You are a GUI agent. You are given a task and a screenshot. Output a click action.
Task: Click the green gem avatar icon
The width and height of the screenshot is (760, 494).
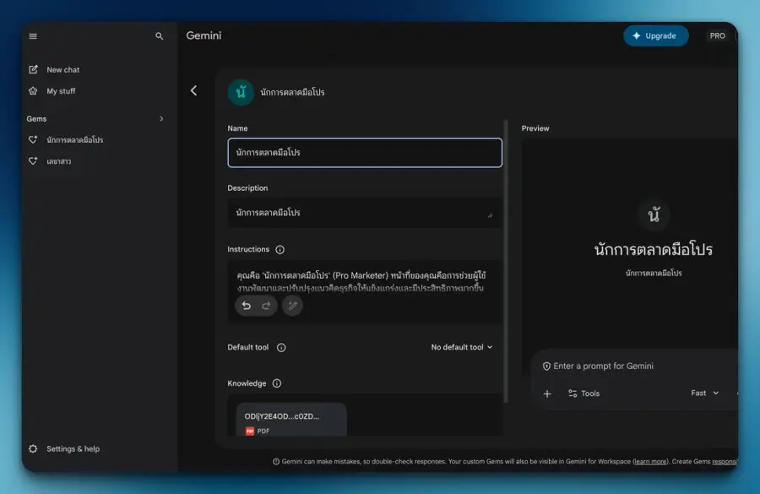click(x=241, y=92)
